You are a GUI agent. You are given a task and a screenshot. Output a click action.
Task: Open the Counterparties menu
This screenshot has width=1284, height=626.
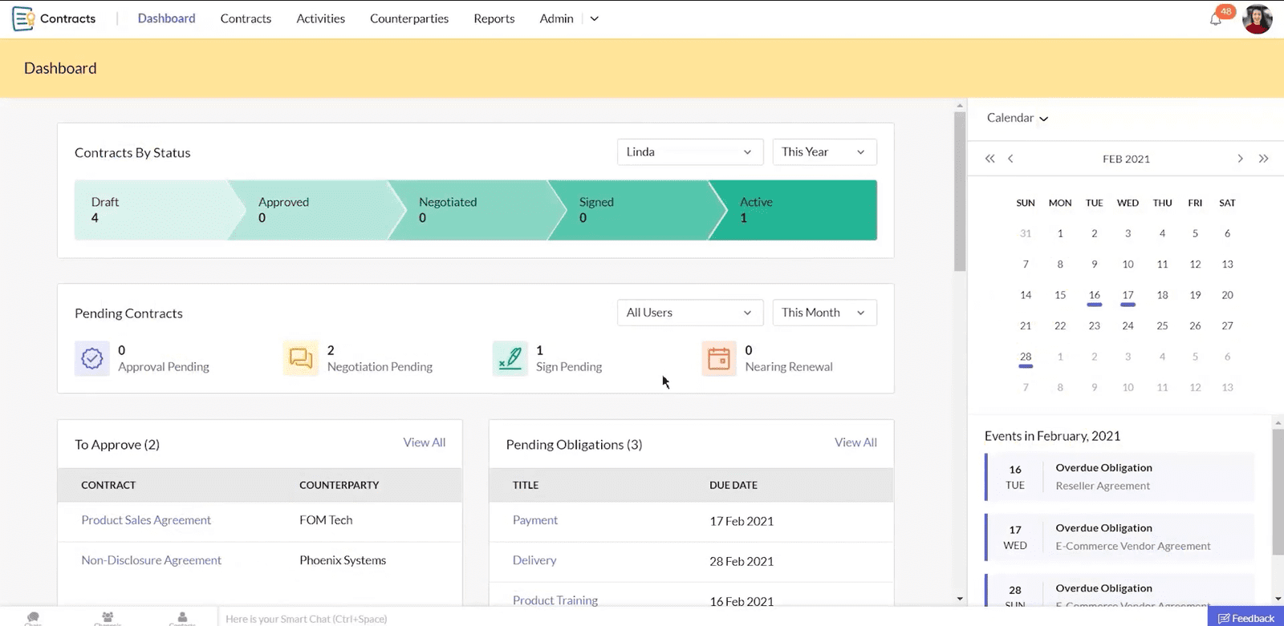click(408, 18)
